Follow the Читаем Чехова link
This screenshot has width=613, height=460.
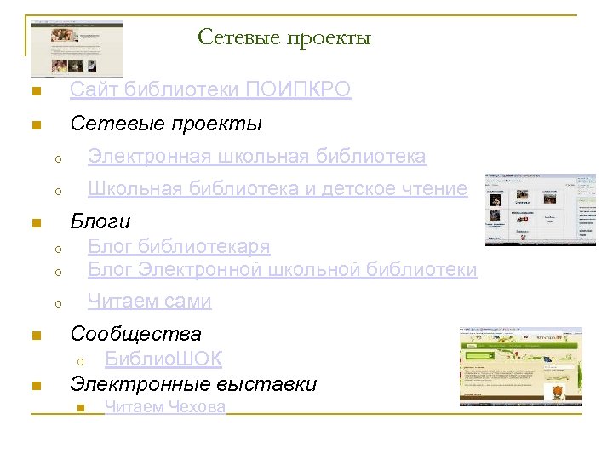click(165, 407)
